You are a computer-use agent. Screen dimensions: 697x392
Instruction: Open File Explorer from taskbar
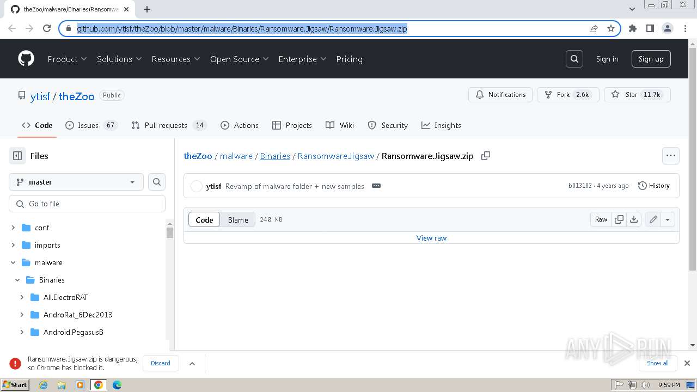point(62,385)
